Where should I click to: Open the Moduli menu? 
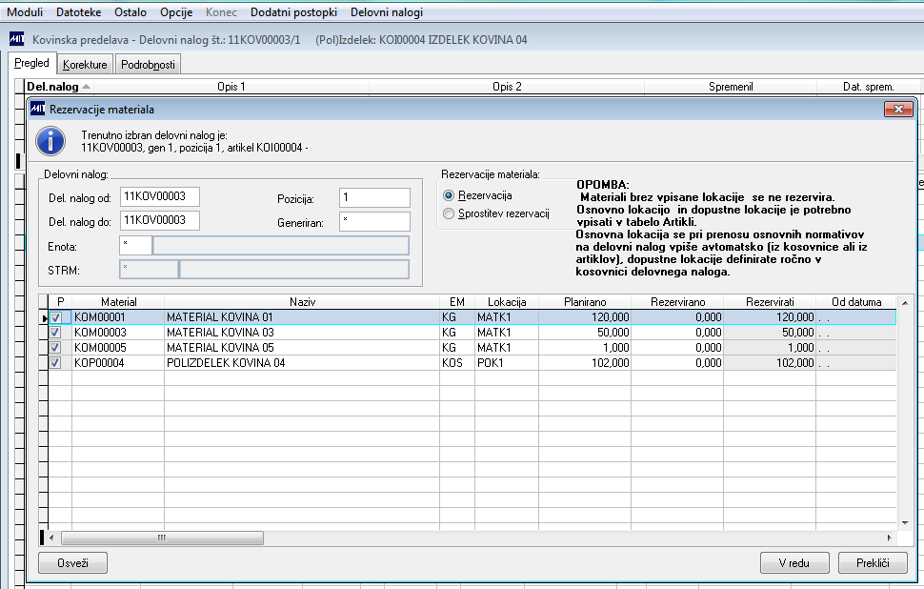click(25, 13)
